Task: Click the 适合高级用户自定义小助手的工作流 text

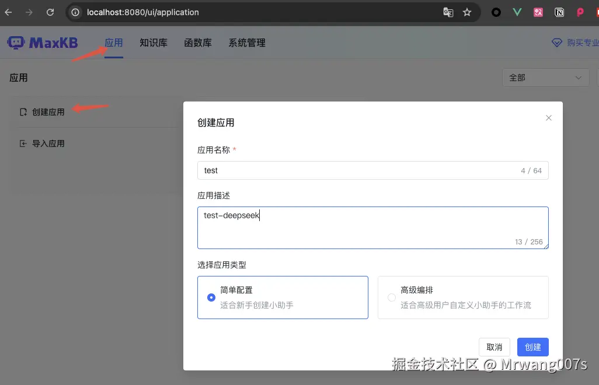Action: 466,305
